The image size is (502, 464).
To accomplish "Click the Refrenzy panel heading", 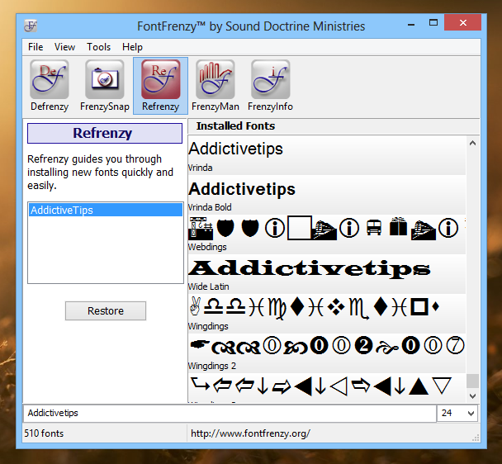I will point(105,133).
